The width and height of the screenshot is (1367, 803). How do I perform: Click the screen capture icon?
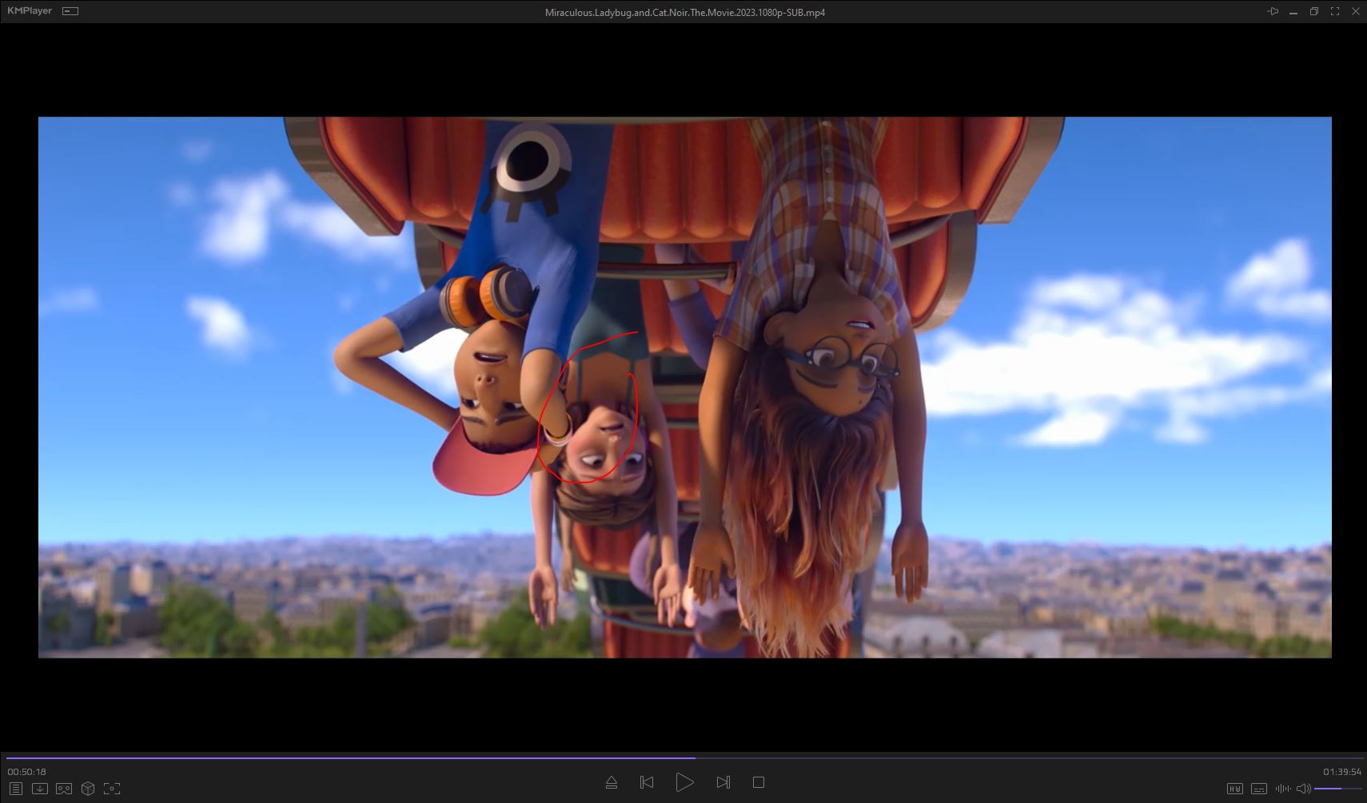pyautogui.click(x=112, y=789)
